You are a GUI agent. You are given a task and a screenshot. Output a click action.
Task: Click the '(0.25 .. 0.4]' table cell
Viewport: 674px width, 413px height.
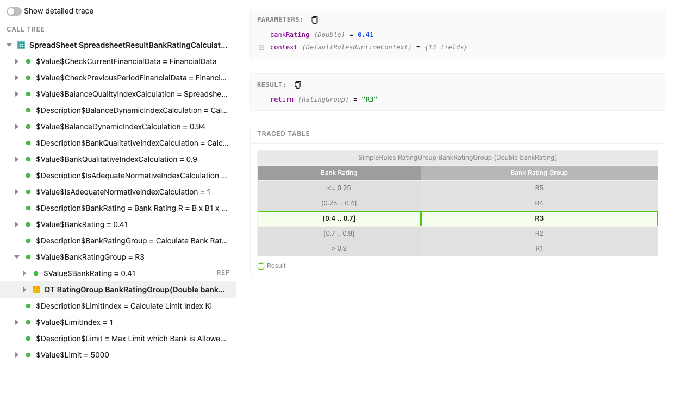(x=339, y=203)
